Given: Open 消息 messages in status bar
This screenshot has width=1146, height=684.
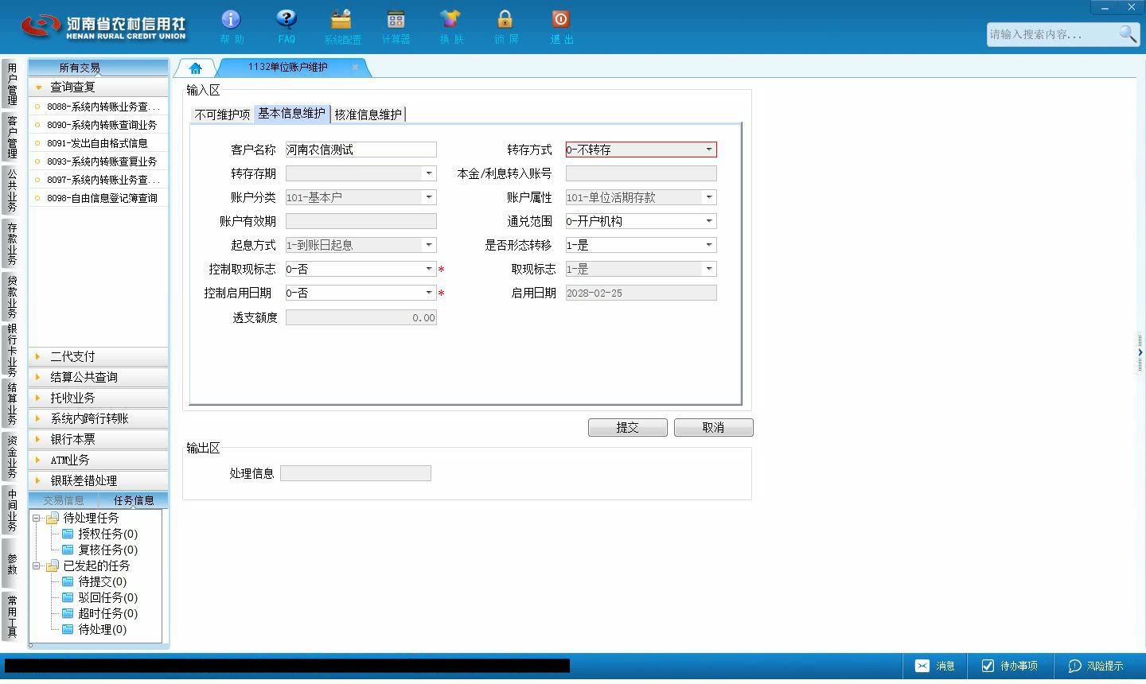Looking at the screenshot, I should (934, 666).
